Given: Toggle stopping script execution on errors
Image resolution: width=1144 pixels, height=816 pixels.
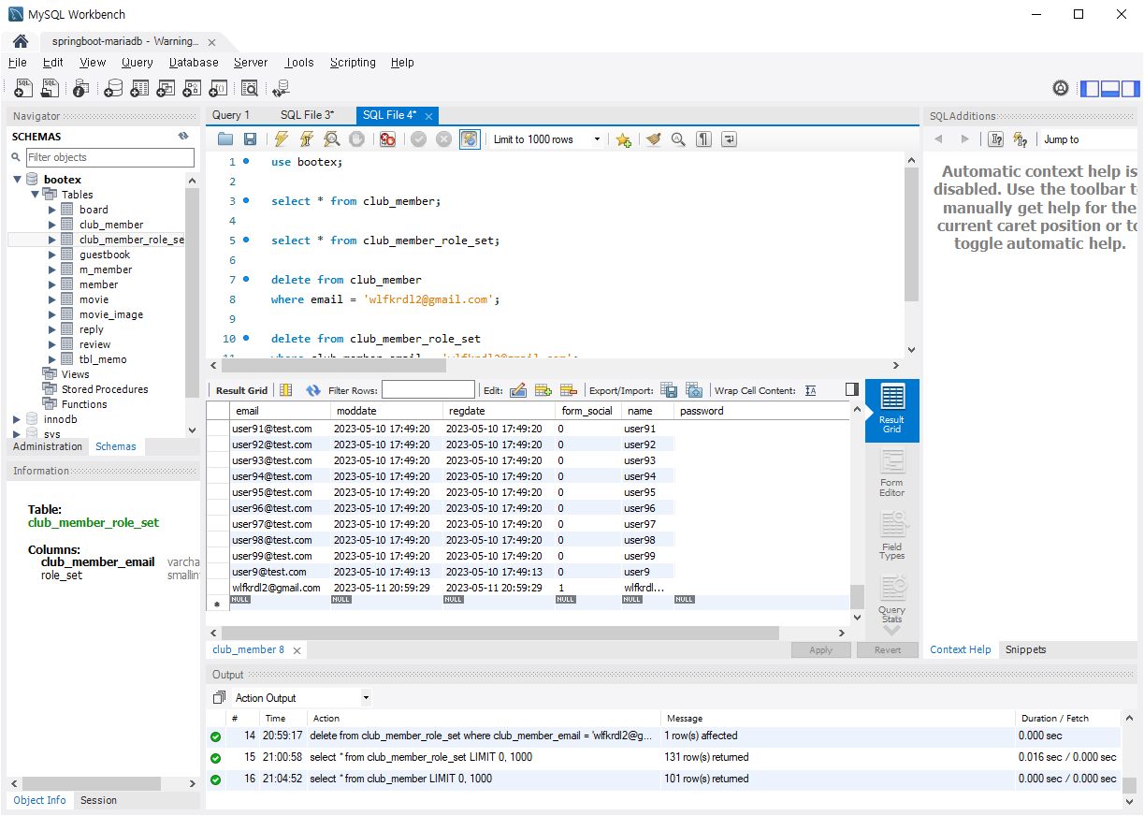Looking at the screenshot, I should point(387,139).
